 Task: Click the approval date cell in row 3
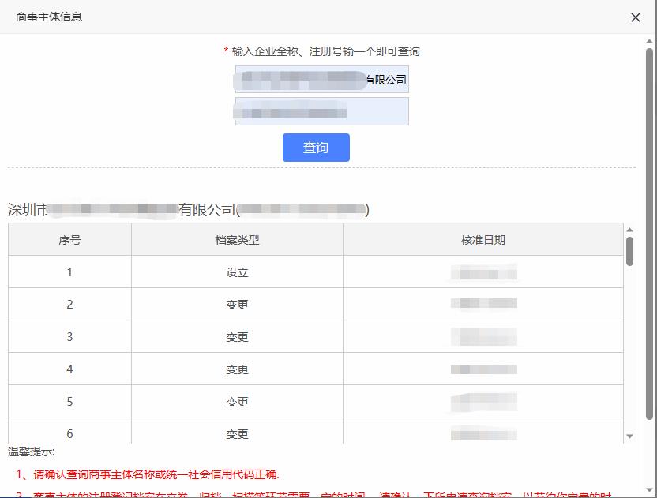[x=482, y=336]
